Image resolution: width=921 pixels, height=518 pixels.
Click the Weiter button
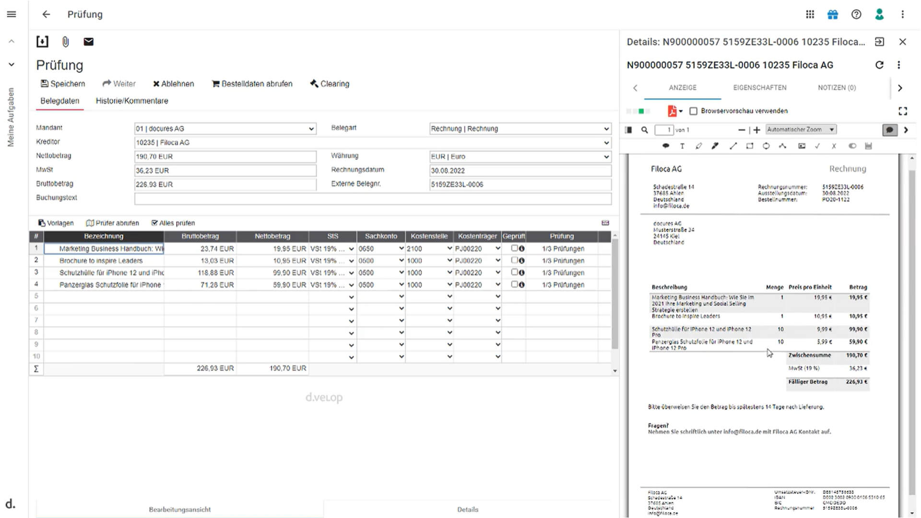(x=119, y=84)
